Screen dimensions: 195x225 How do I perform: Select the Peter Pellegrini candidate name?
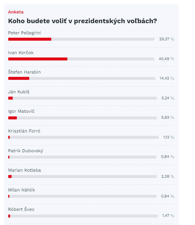(24, 33)
